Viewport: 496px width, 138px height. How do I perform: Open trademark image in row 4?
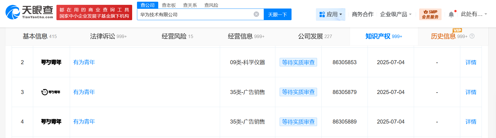(51, 122)
